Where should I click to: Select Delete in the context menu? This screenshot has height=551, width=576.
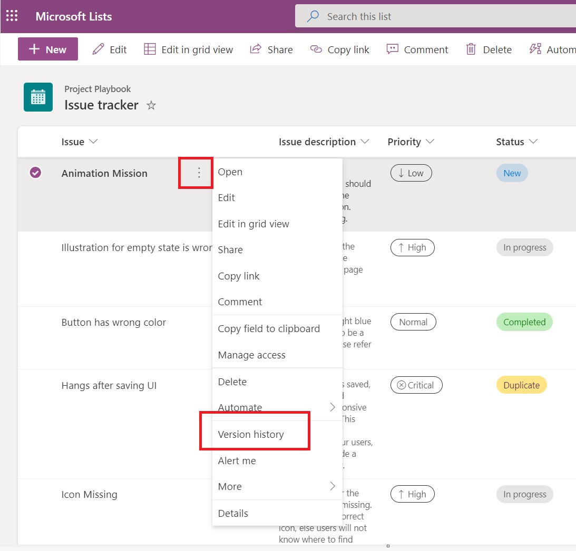[277, 382]
